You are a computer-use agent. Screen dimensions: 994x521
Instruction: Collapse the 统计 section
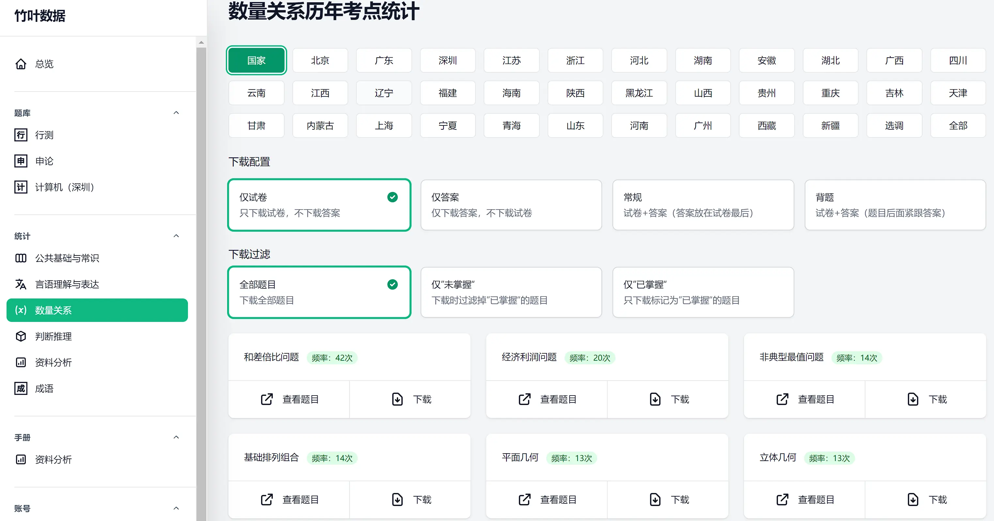point(177,236)
